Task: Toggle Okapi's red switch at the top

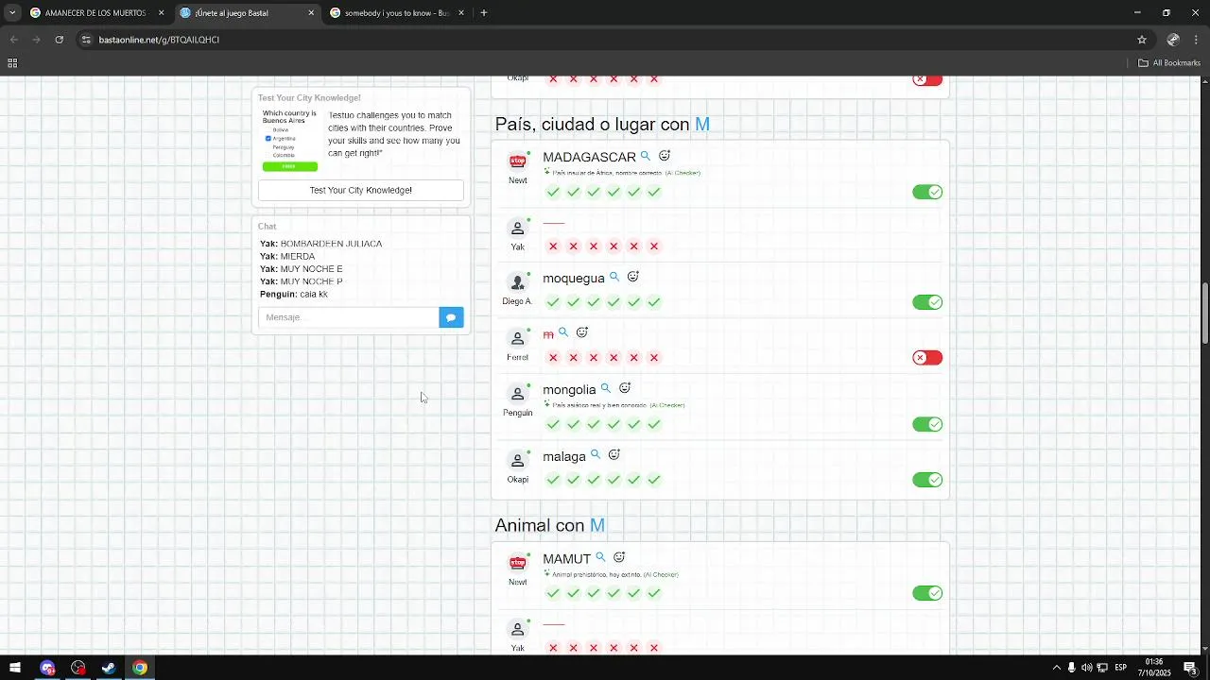Action: 927,80
